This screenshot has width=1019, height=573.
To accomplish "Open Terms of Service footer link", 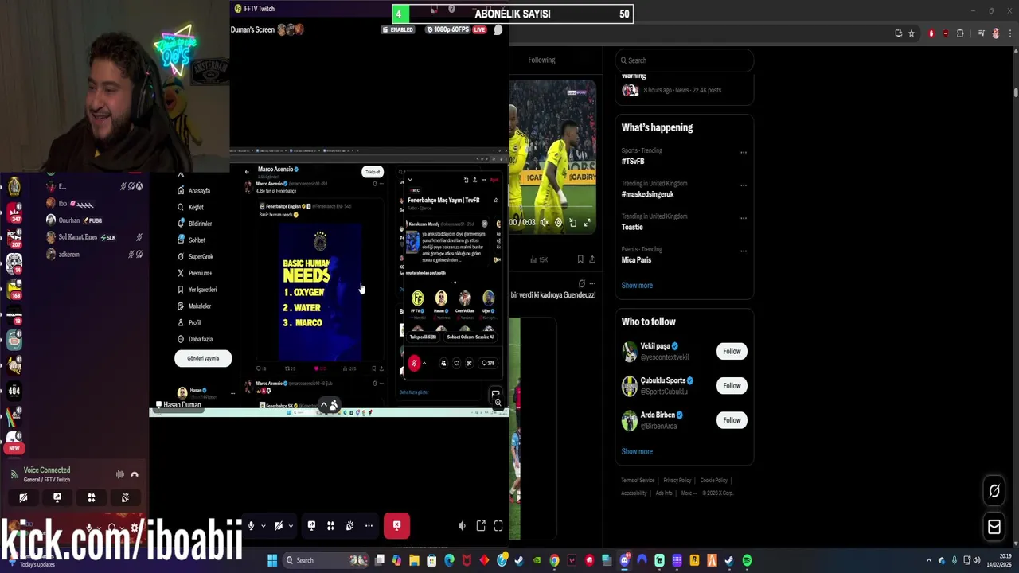I will (638, 481).
